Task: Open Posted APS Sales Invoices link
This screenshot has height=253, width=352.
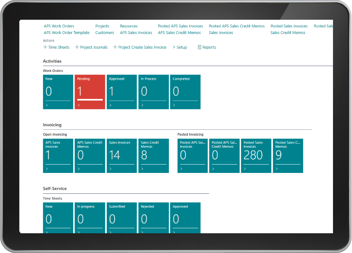Action: click(180, 26)
